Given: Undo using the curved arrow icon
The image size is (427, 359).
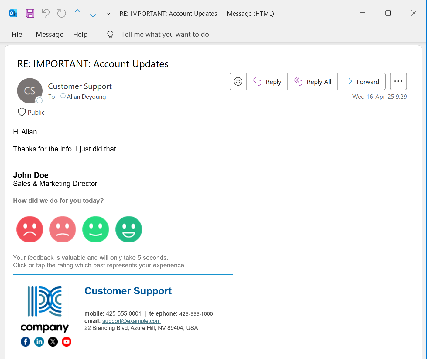Looking at the screenshot, I should point(46,13).
